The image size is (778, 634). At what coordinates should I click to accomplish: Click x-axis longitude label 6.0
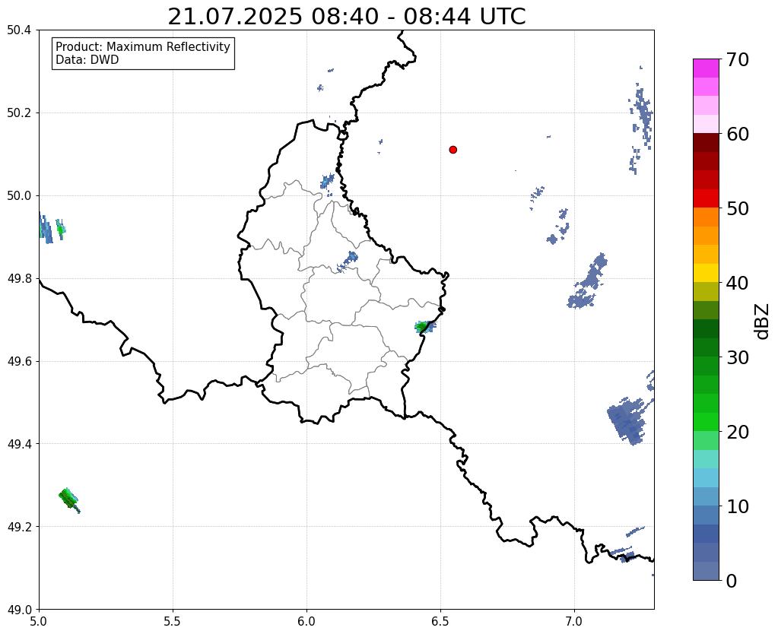pyautogui.click(x=306, y=621)
